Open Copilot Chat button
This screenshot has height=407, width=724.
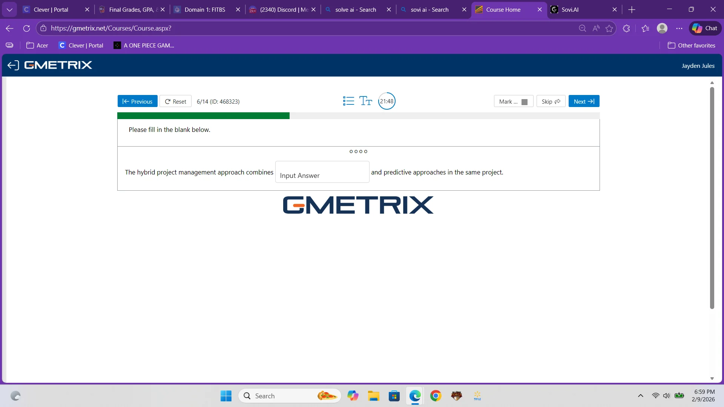(705, 28)
